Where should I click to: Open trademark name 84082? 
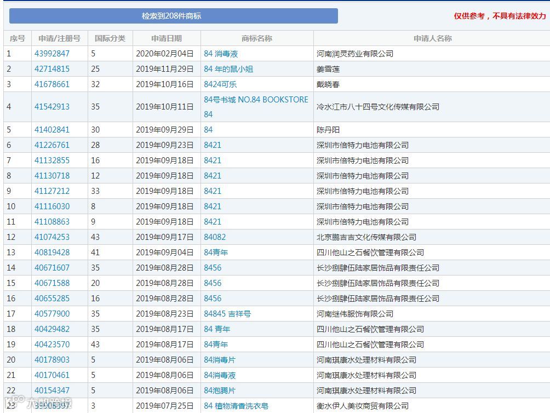(215, 237)
